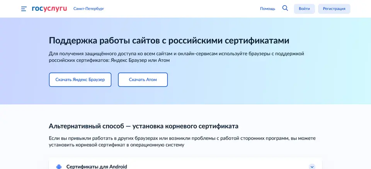
Task: Click the Android icon beside Сертификаты для Android
Action: 59,166
